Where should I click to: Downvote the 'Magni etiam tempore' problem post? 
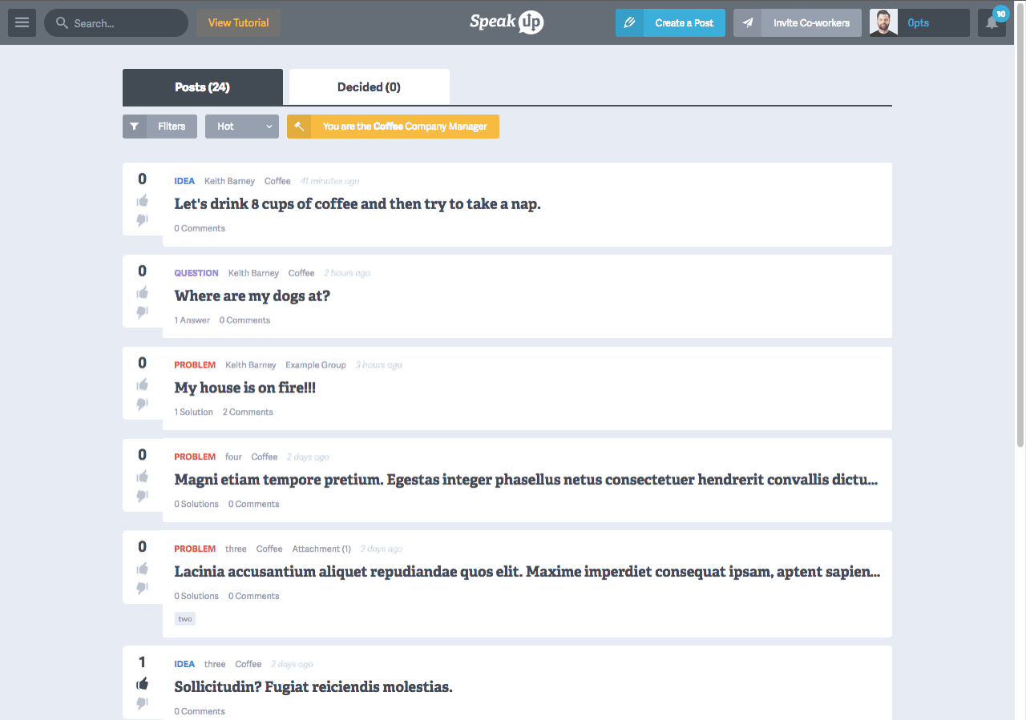(143, 496)
